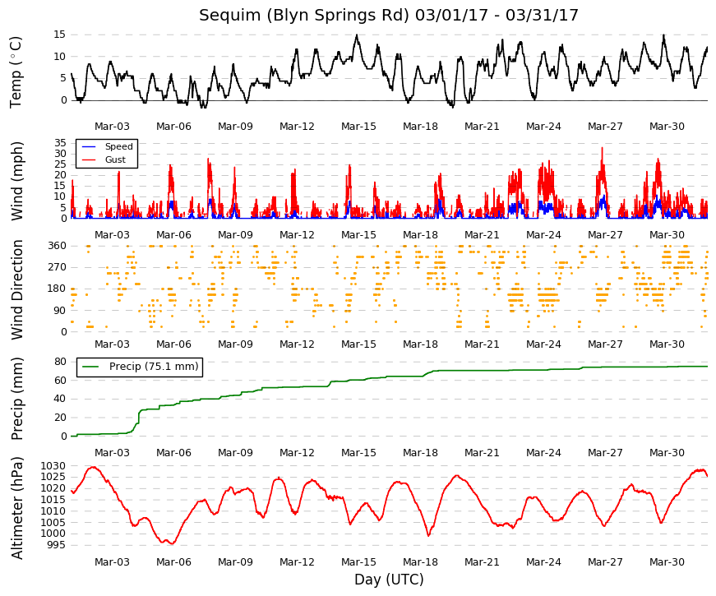
Task: Click the 360 value on wind direction axis
Action: click(x=57, y=246)
